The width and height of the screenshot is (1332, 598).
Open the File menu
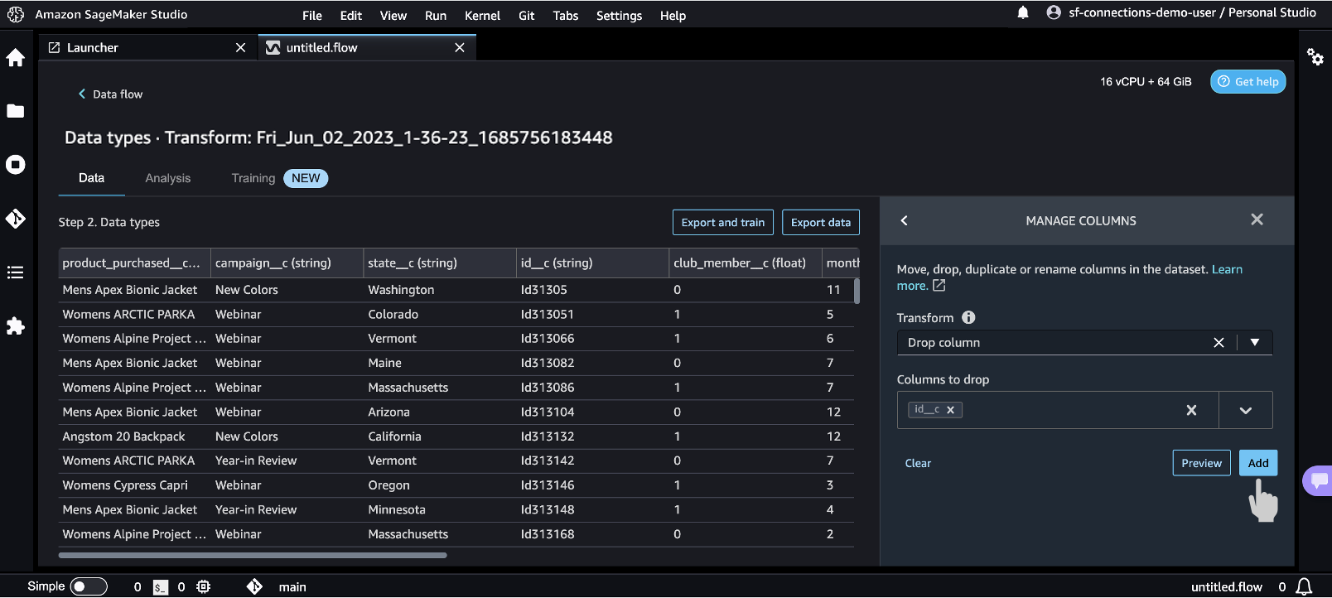click(x=312, y=16)
